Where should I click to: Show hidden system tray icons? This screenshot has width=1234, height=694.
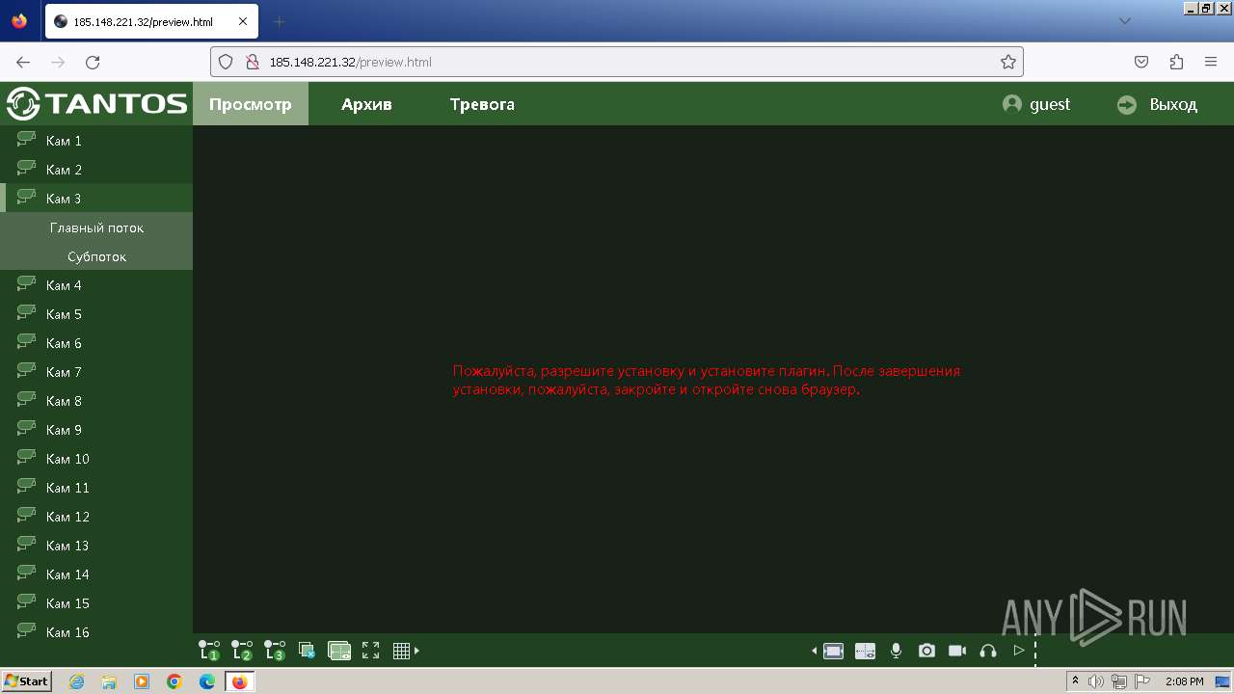(x=1075, y=681)
